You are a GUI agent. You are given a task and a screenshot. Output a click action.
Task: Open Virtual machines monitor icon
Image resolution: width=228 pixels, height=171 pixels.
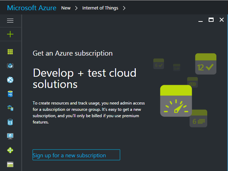(10, 136)
